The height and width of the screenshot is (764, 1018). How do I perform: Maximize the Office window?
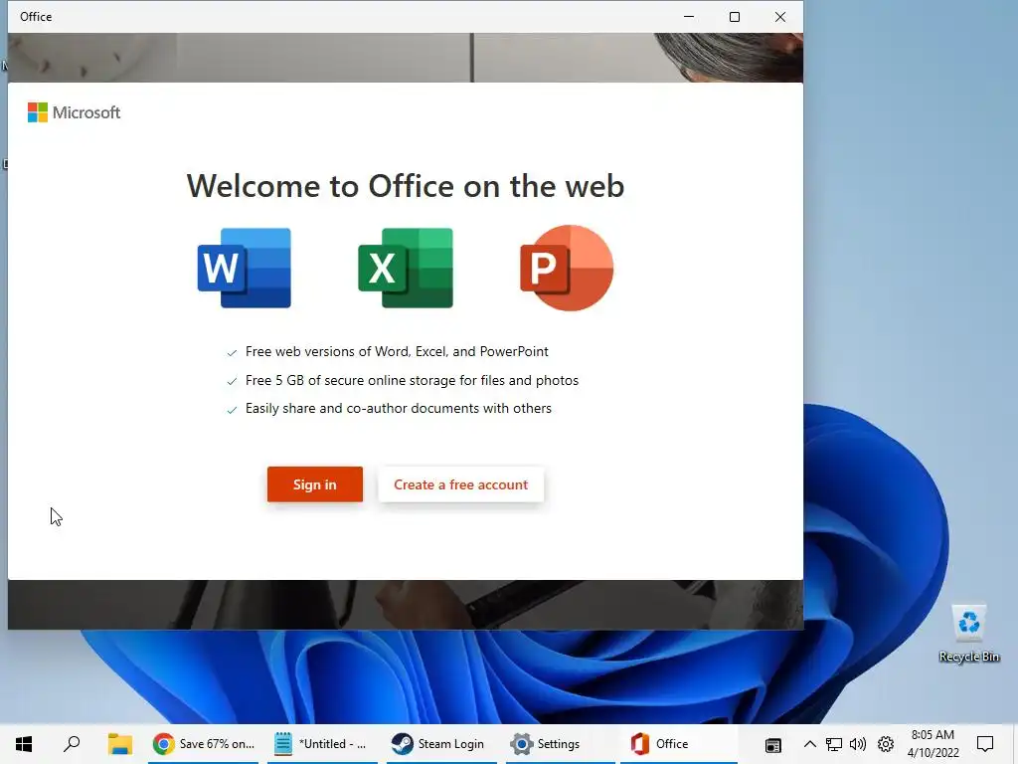[735, 17]
